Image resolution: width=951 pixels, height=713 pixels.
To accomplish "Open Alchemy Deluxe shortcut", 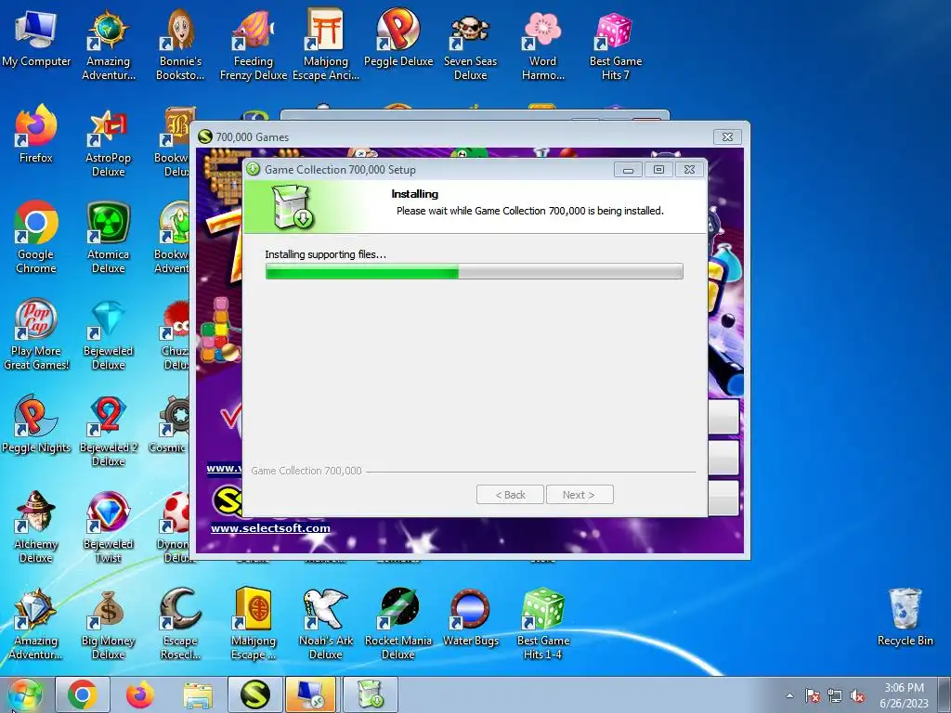I will (x=36, y=527).
